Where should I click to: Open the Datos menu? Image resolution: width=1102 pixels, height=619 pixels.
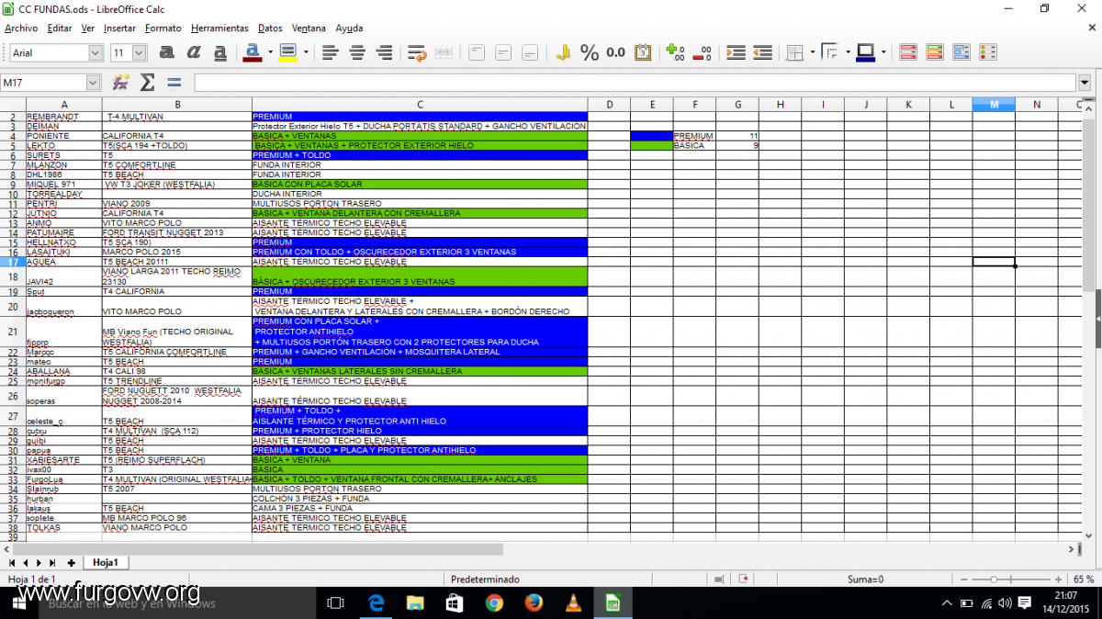[x=270, y=28]
